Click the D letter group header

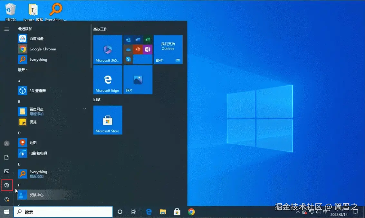click(19, 133)
